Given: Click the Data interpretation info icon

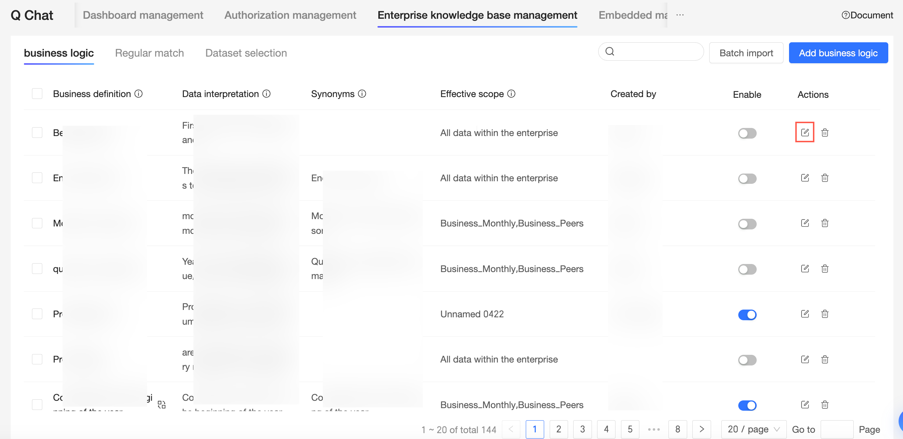Looking at the screenshot, I should (267, 94).
